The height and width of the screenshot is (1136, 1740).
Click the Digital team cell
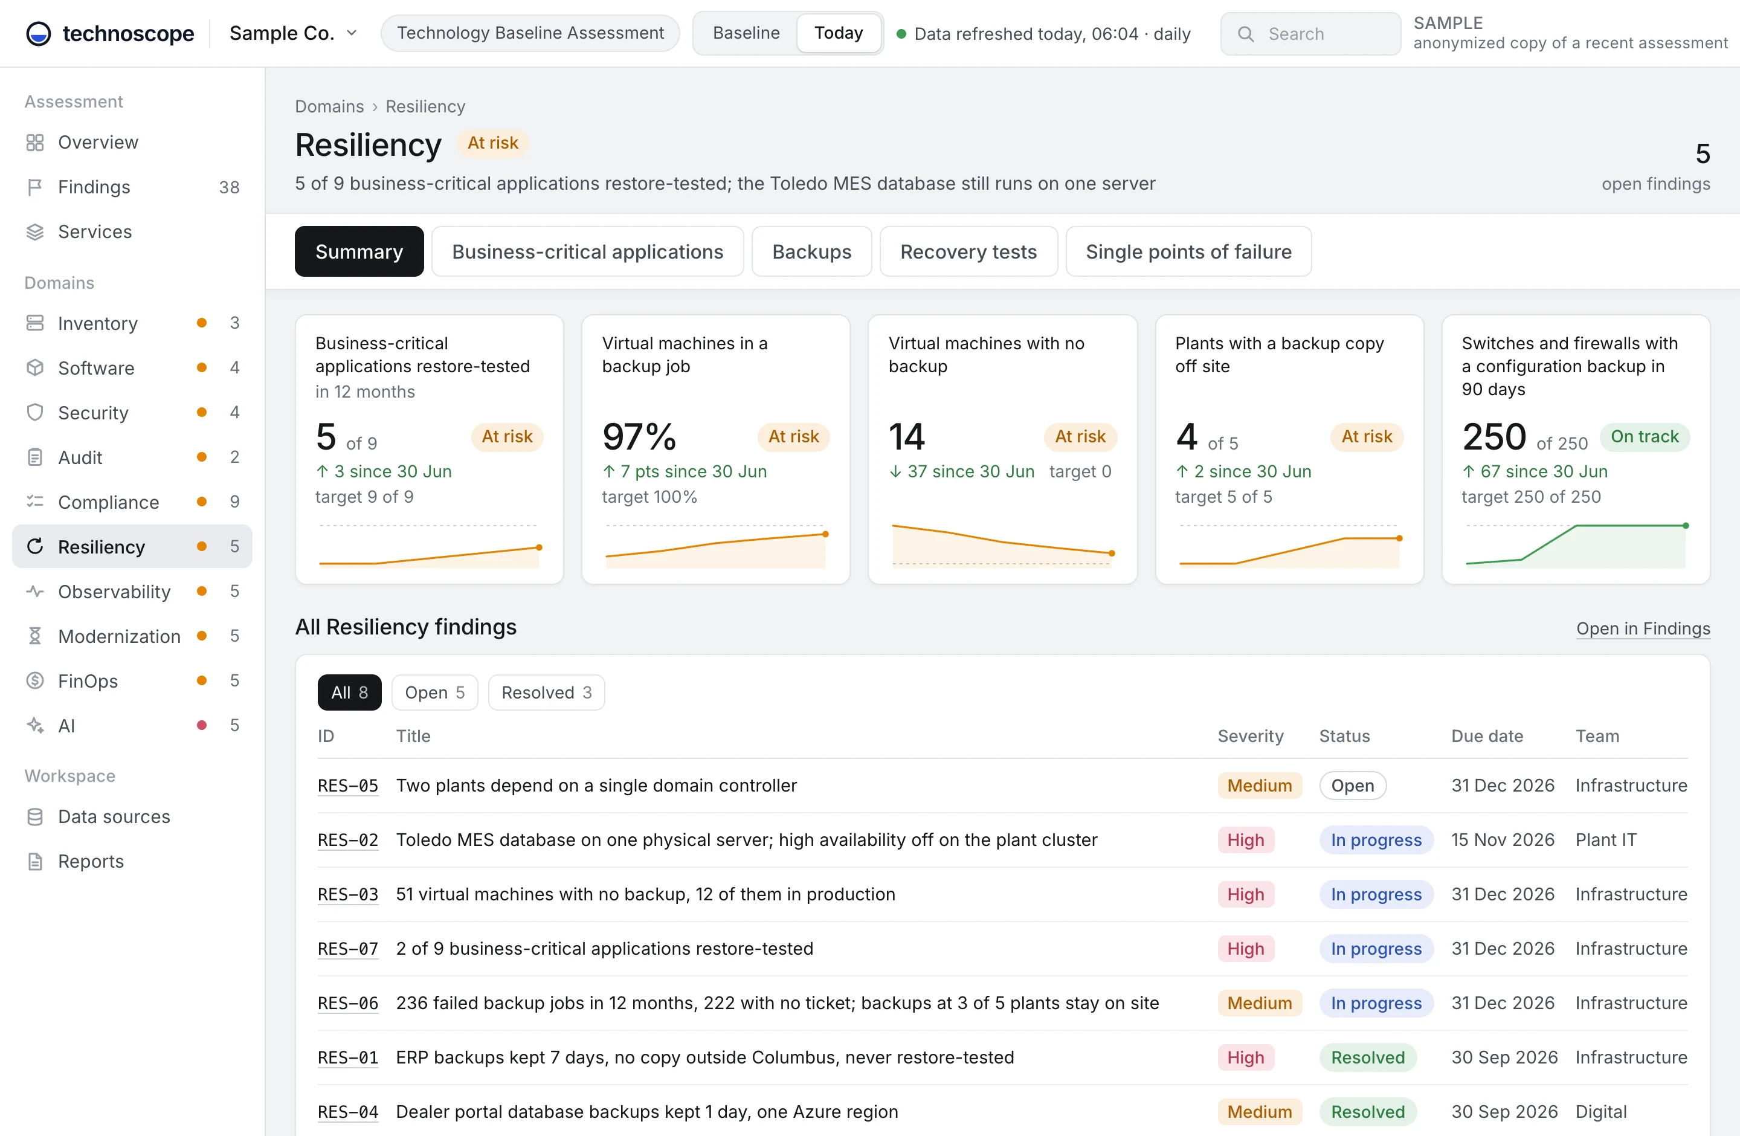tap(1601, 1112)
